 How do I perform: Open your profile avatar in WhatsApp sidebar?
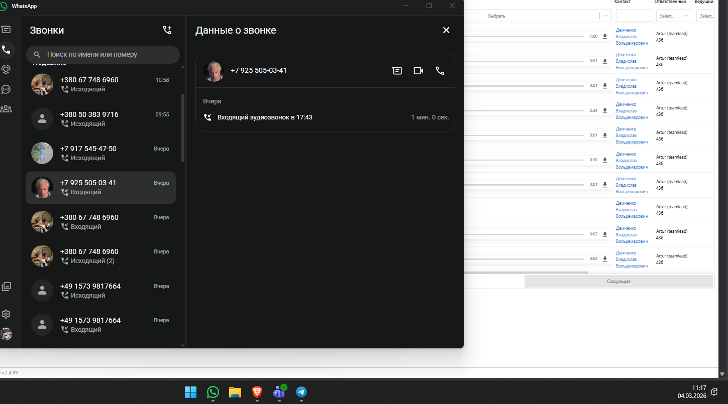click(x=6, y=334)
